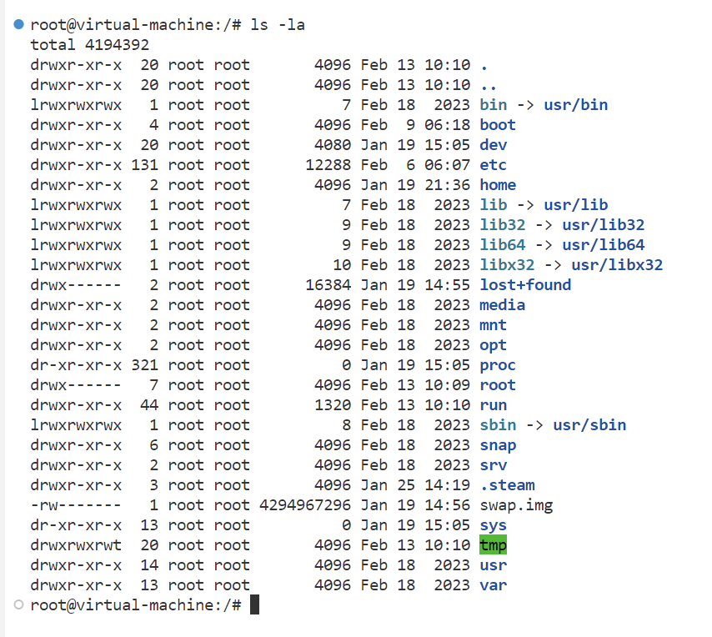The image size is (712, 637).
Task: Click the terminal block cursor
Action: point(255,604)
